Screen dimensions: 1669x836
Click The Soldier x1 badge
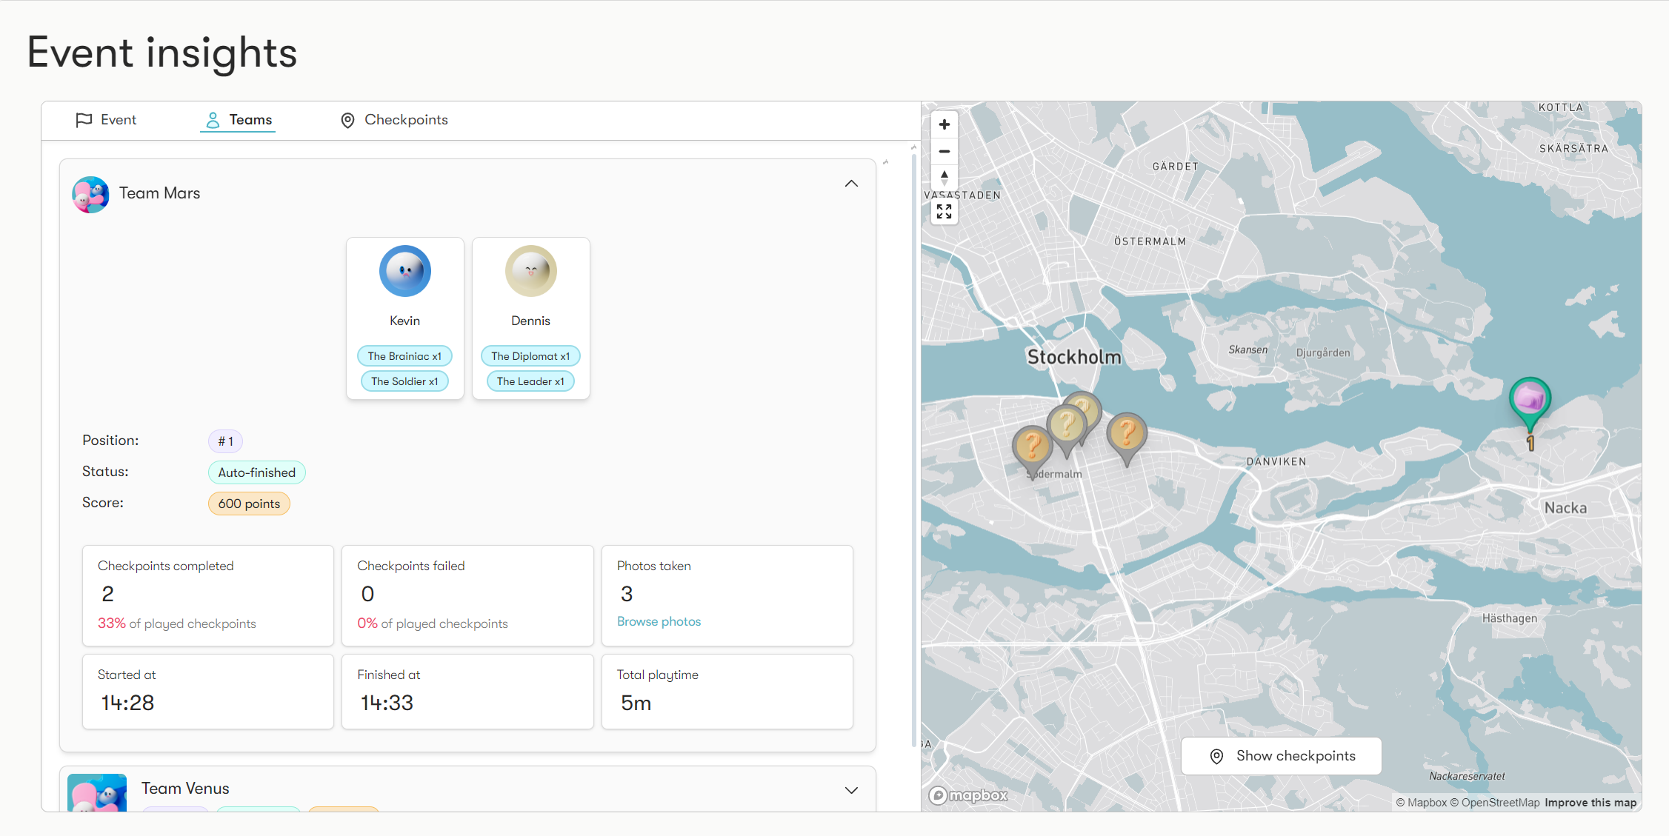point(404,381)
